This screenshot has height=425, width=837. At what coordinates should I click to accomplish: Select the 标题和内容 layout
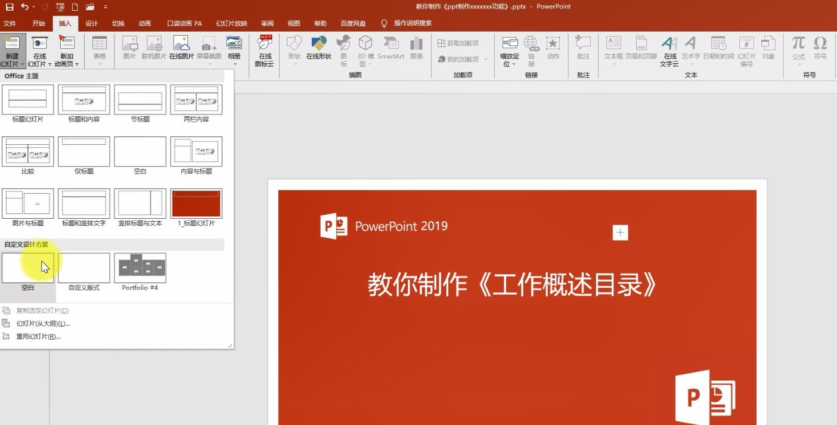(84, 104)
